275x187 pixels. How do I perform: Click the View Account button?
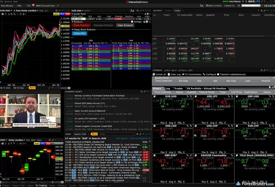pyautogui.click(x=125, y=25)
